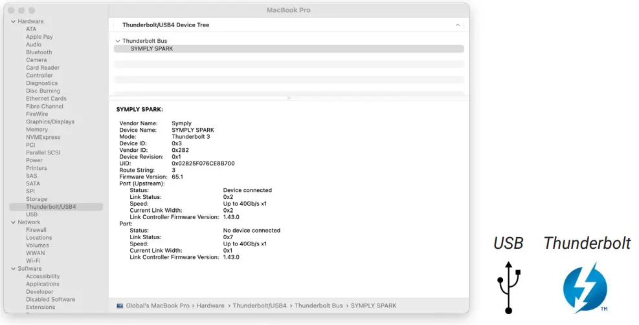Click the pane divider handle between panes

click(x=289, y=98)
